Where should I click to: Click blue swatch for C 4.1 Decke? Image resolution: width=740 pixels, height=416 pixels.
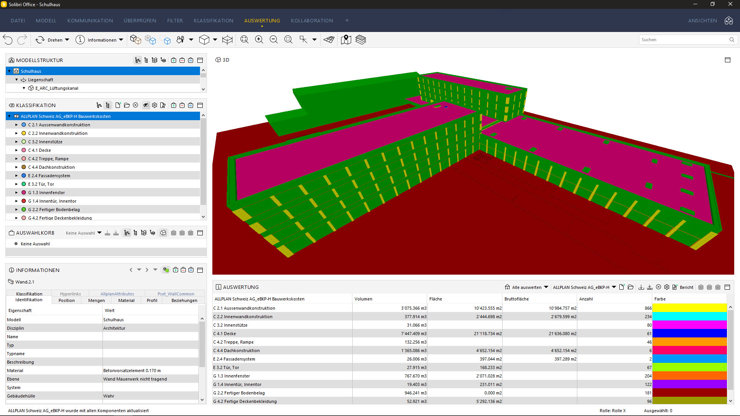(690, 333)
